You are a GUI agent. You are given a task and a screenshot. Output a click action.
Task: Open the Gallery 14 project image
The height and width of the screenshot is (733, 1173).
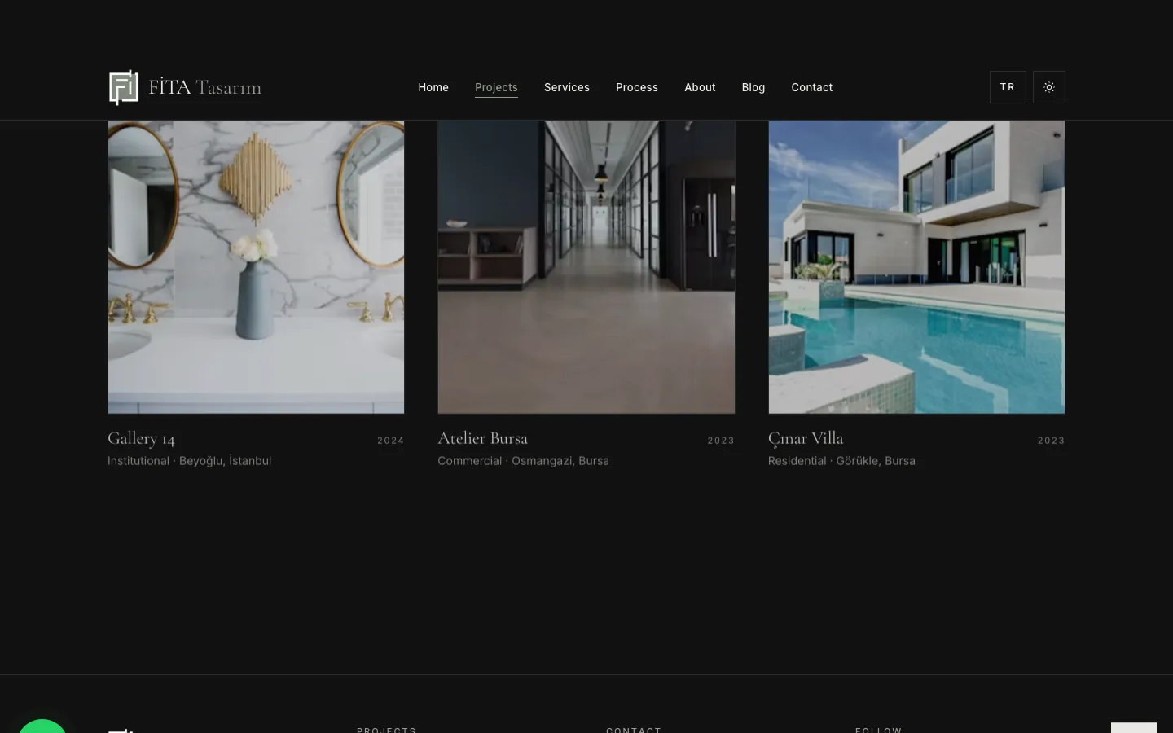click(x=256, y=267)
